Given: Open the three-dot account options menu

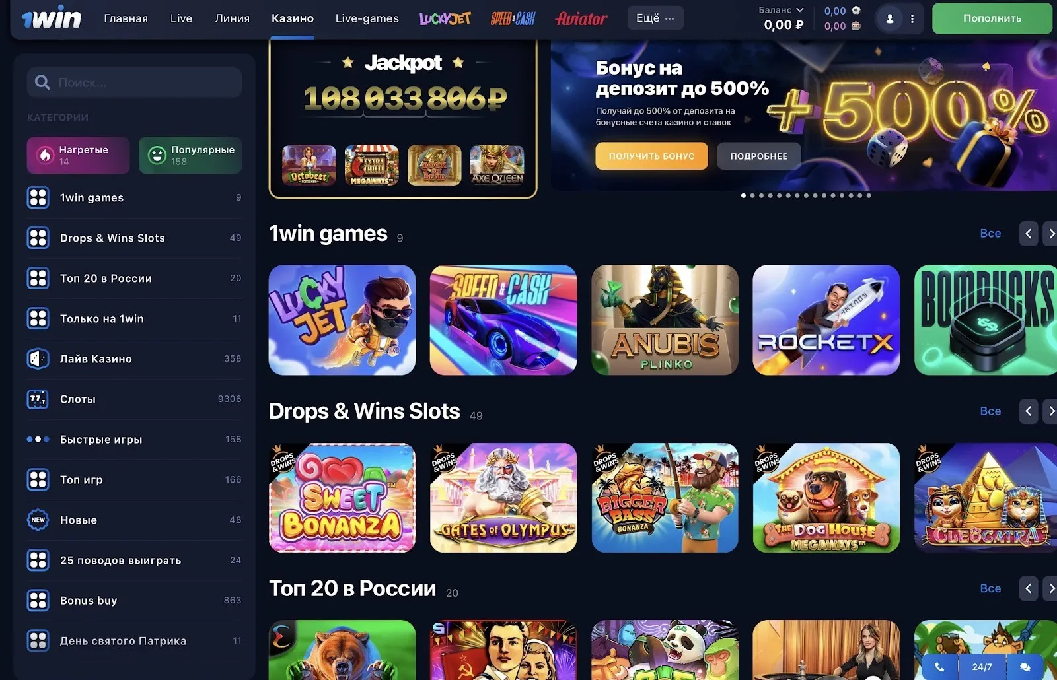Looking at the screenshot, I should pyautogui.click(x=912, y=18).
